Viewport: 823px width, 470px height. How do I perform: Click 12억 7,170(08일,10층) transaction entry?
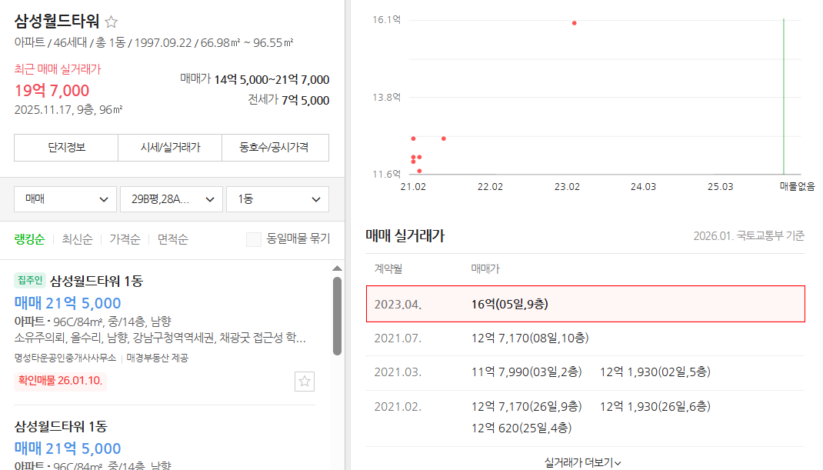530,338
